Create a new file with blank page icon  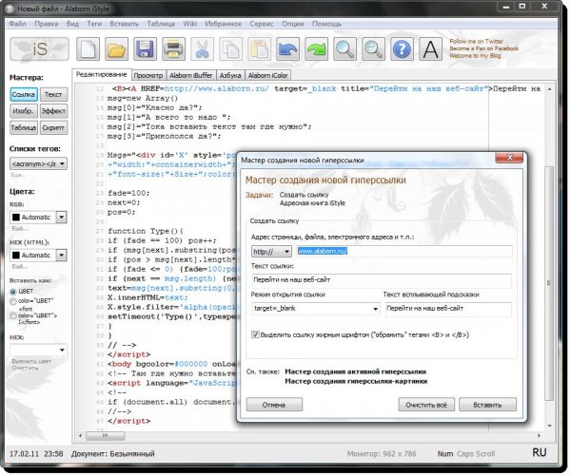(89, 48)
